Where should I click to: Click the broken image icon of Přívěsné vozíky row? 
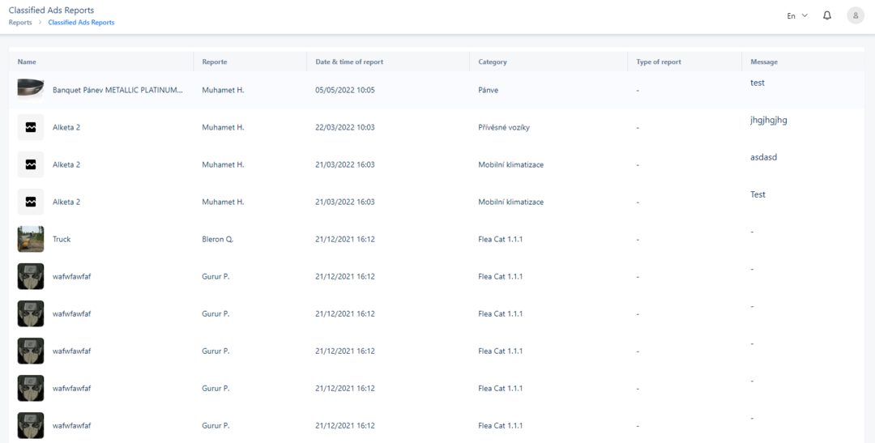coord(31,127)
